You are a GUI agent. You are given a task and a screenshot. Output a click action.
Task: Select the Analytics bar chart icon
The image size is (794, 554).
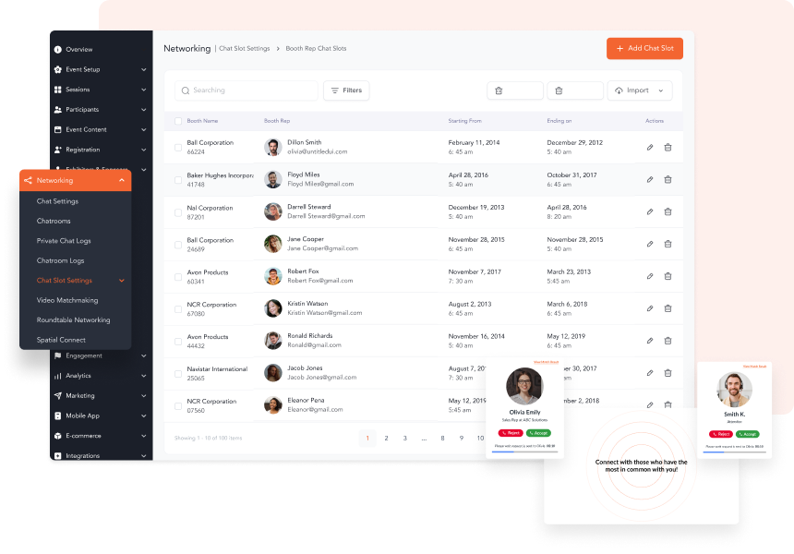(x=59, y=375)
